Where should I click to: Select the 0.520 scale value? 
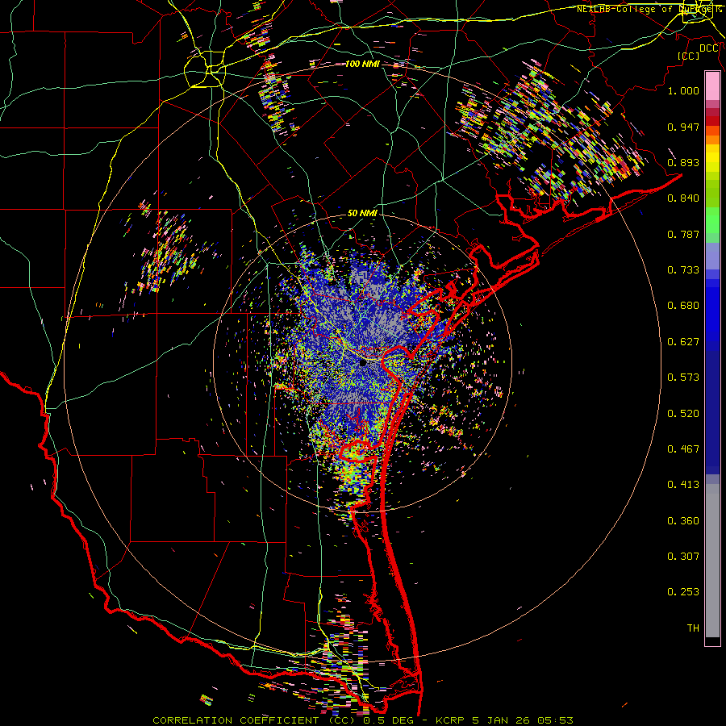[x=683, y=414]
